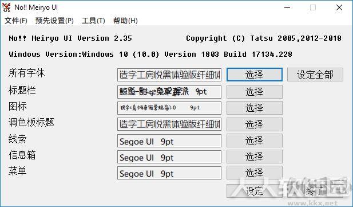Screen dimensions: 353x207
Task: Click the 图标 font name field
Action: (x=169, y=108)
